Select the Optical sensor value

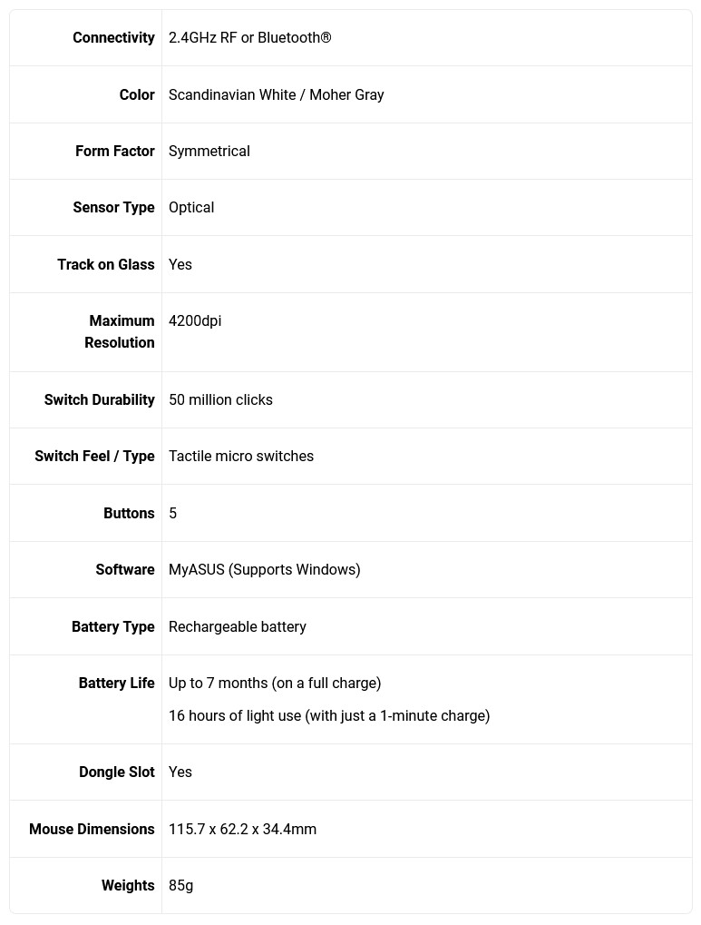[x=191, y=208]
